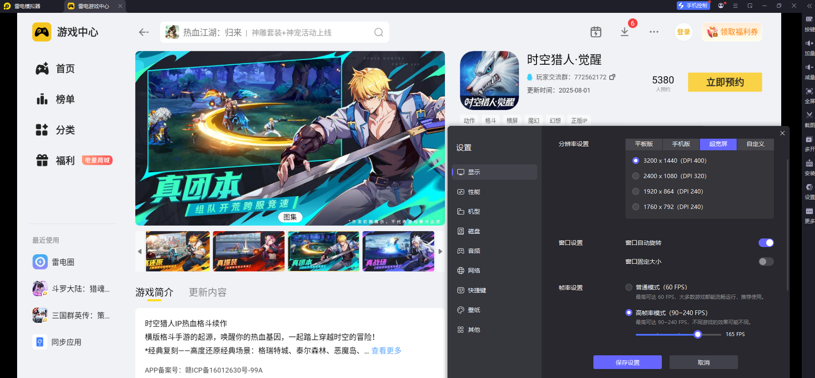Open 榜单 rankings in sidebar
Image resolution: width=815 pixels, height=378 pixels.
(x=55, y=99)
